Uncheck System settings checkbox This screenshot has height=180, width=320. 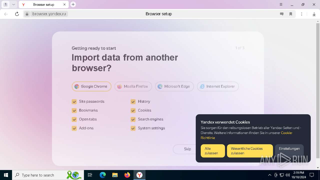133,128
